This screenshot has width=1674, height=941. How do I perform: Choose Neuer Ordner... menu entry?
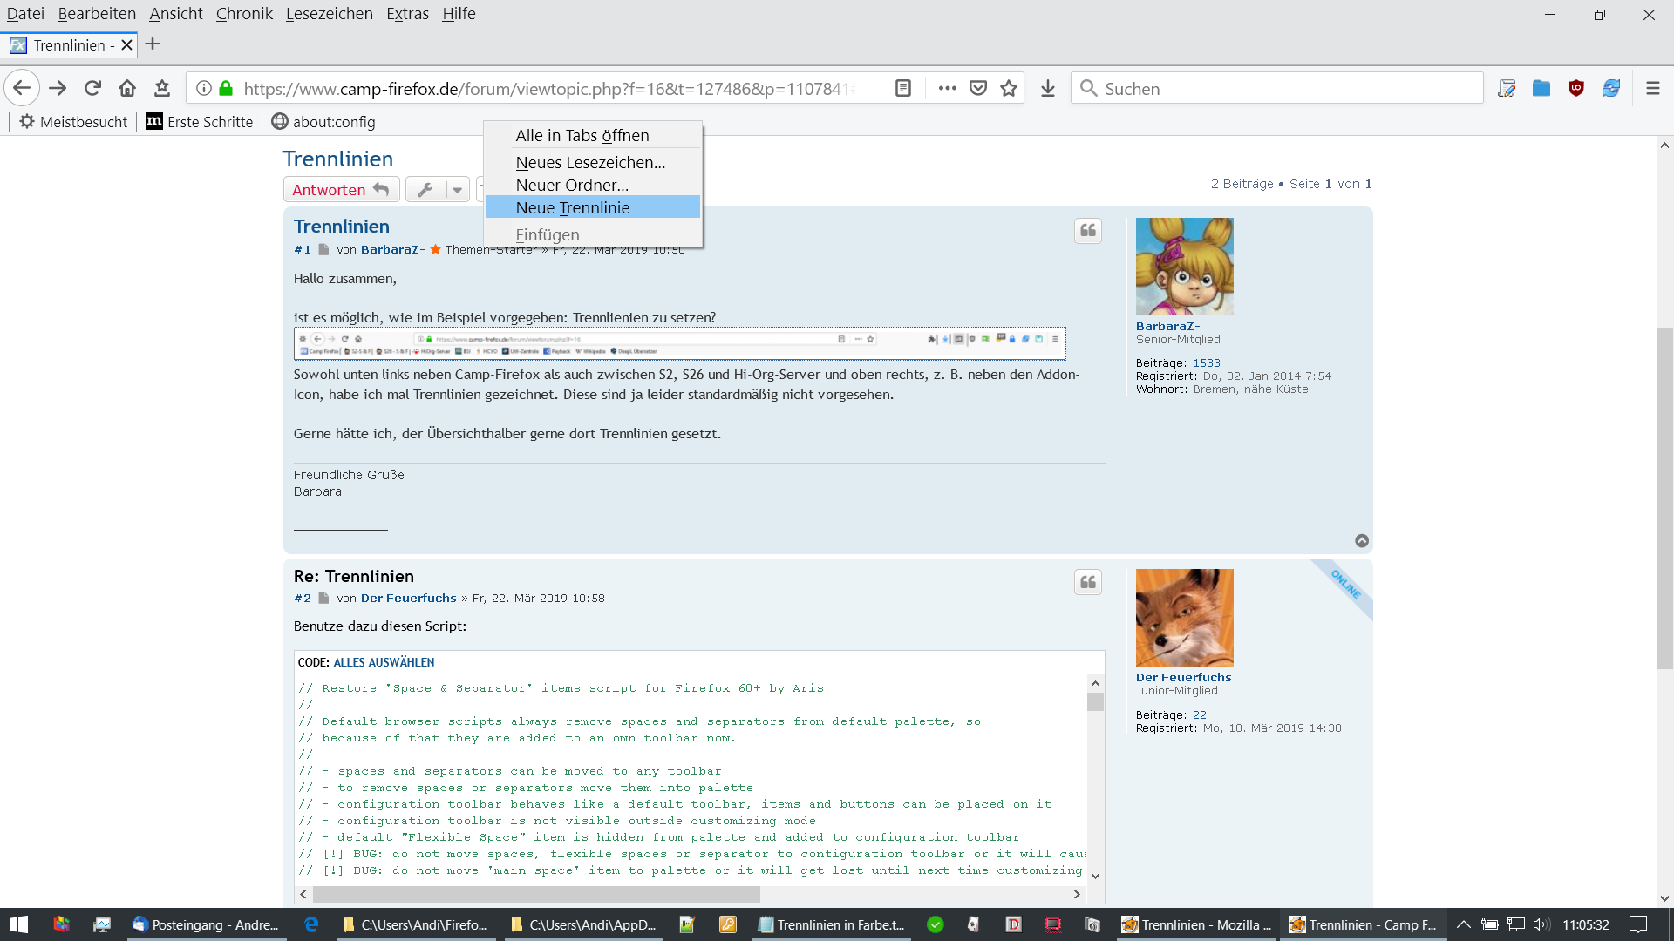[572, 185]
